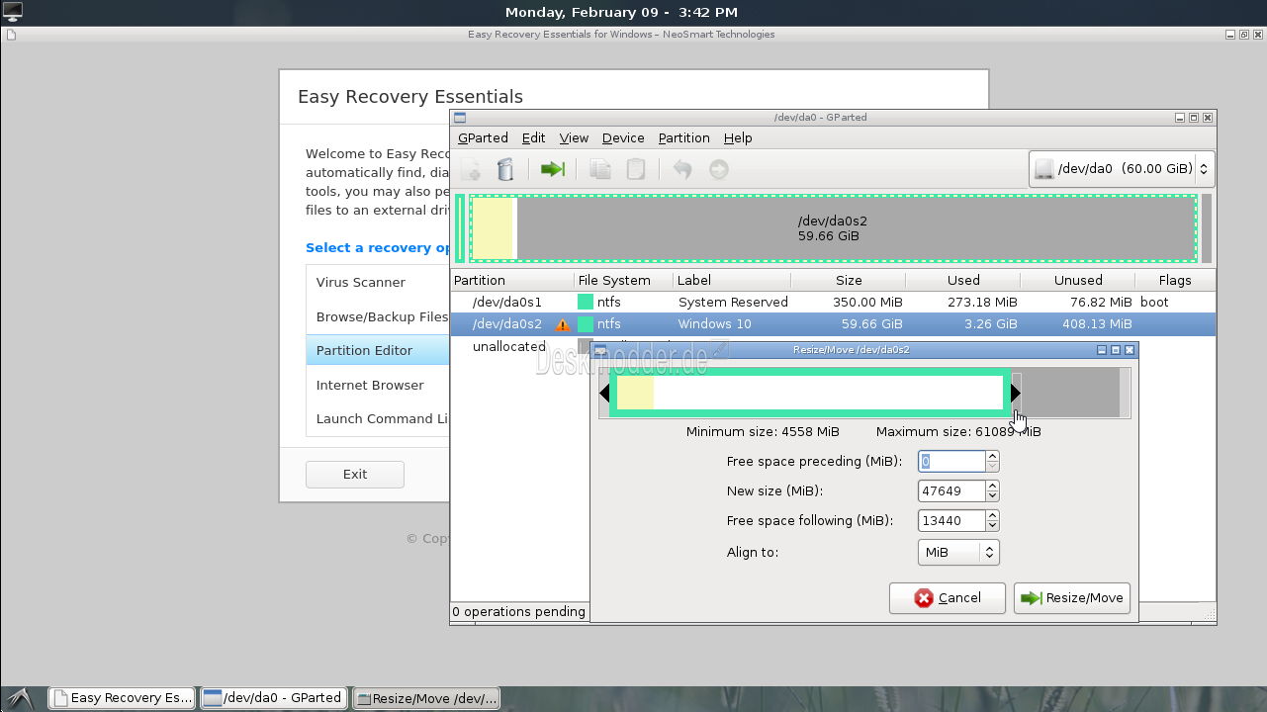Switch to Resize/Move /dev/... taskbar button

coord(425,697)
